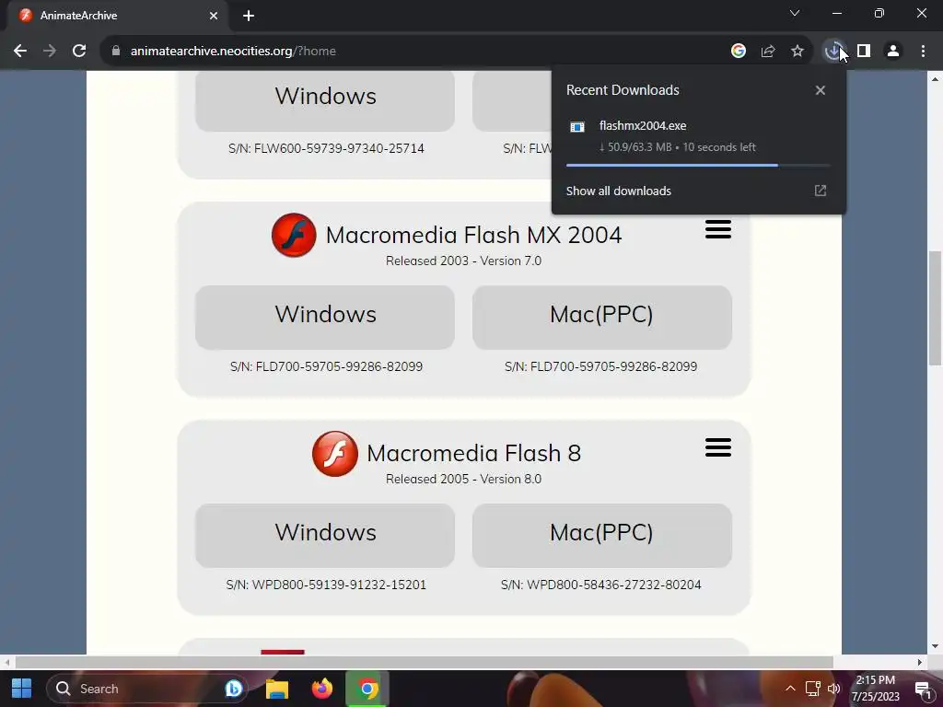
Task: Open the Windows Start menu
Action: pos(22,689)
